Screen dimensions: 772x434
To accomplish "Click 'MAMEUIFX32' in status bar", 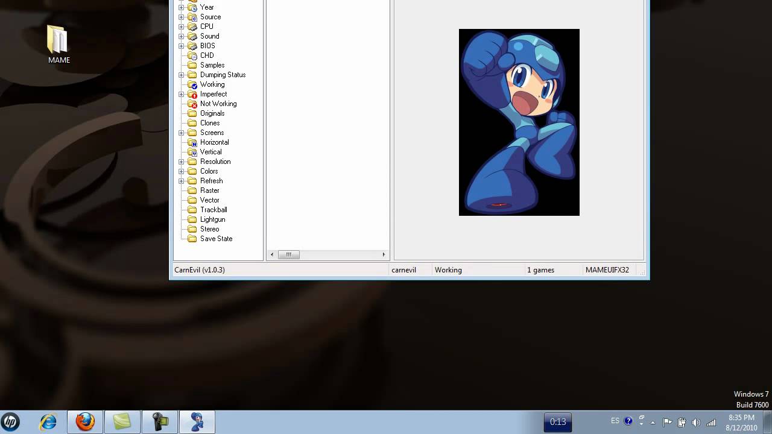I will [607, 270].
